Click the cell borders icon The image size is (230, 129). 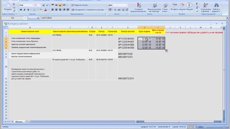click(34, 10)
